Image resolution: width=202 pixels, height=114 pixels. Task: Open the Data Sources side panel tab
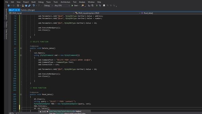point(6,34)
